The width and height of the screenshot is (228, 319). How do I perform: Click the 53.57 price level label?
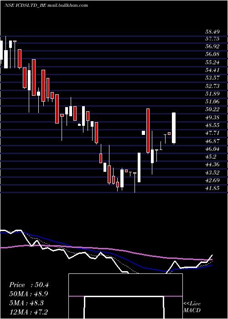pos(212,78)
